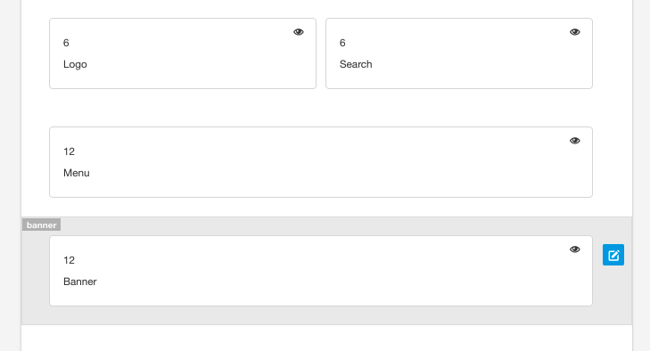
Task: Click the gray "banner" section tag
Action: coord(41,225)
